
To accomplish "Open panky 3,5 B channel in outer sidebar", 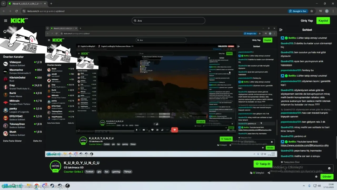I will pyautogui.click(x=22, y=110).
